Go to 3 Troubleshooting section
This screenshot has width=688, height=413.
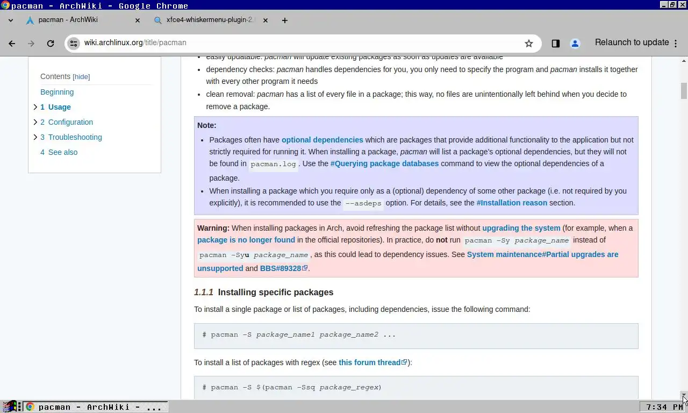pos(71,137)
